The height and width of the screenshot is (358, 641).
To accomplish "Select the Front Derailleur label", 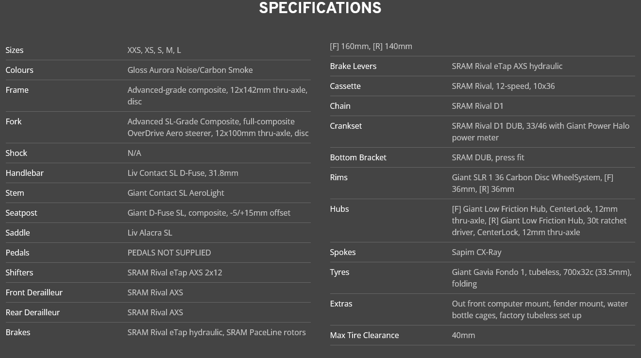I will click(x=34, y=292).
